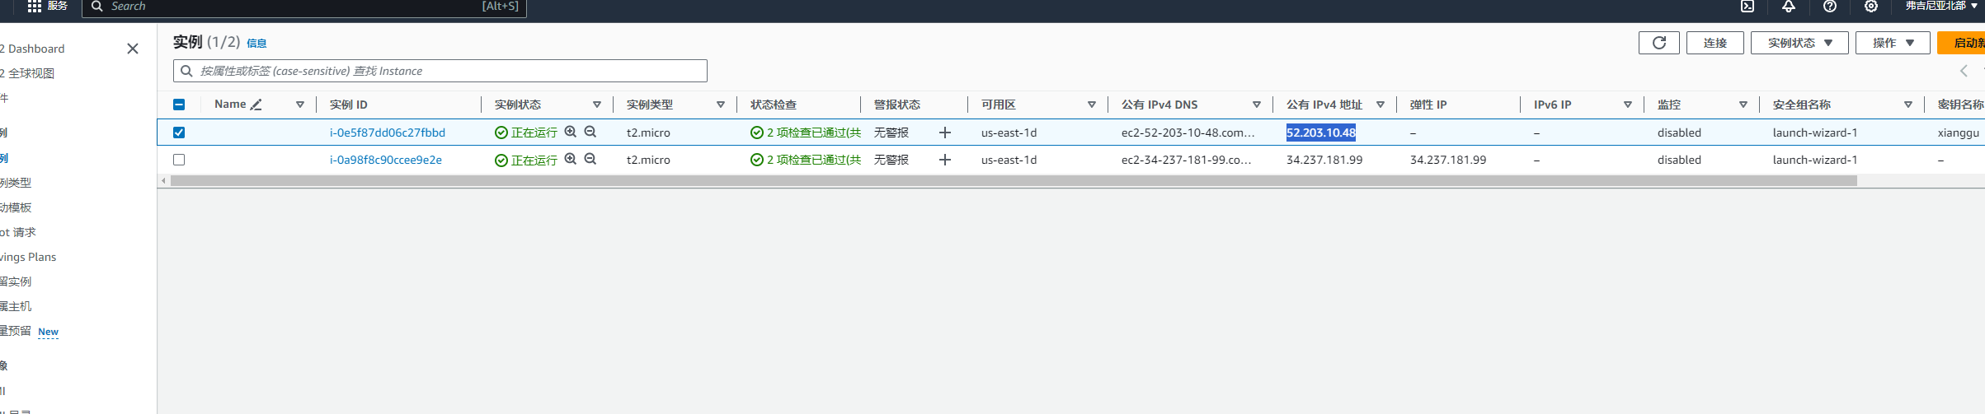Zoom out icon for instance i-0a98f8c90ccee9e2e

[590, 159]
